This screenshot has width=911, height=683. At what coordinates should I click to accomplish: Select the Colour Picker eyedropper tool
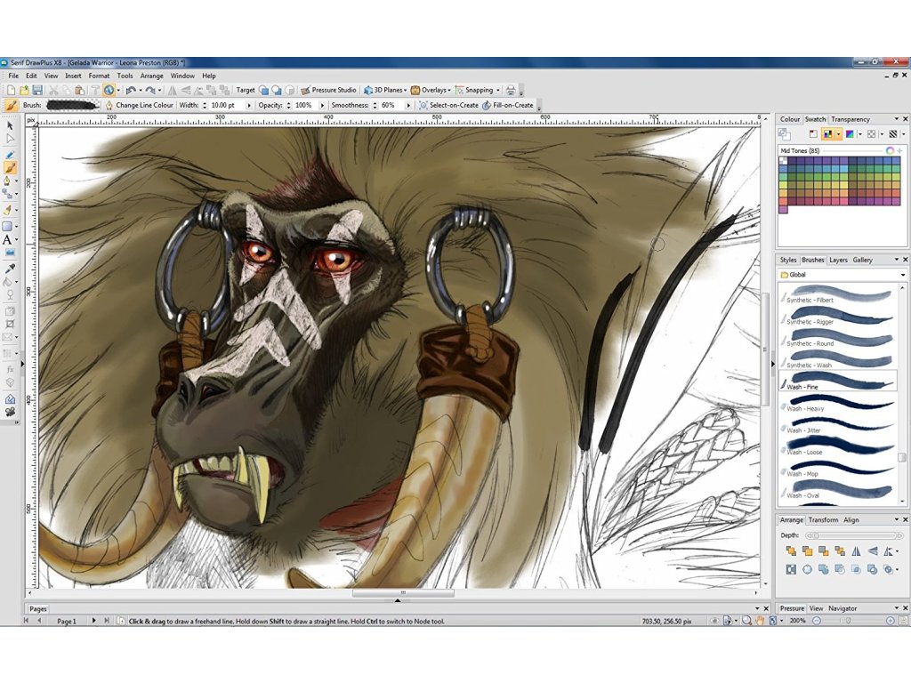[10, 268]
